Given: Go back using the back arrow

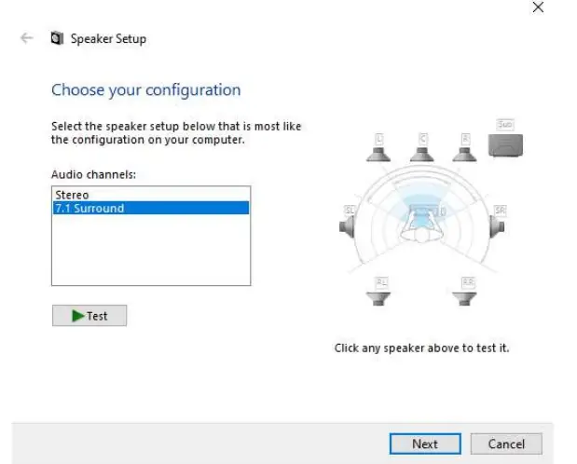Looking at the screenshot, I should tap(26, 38).
